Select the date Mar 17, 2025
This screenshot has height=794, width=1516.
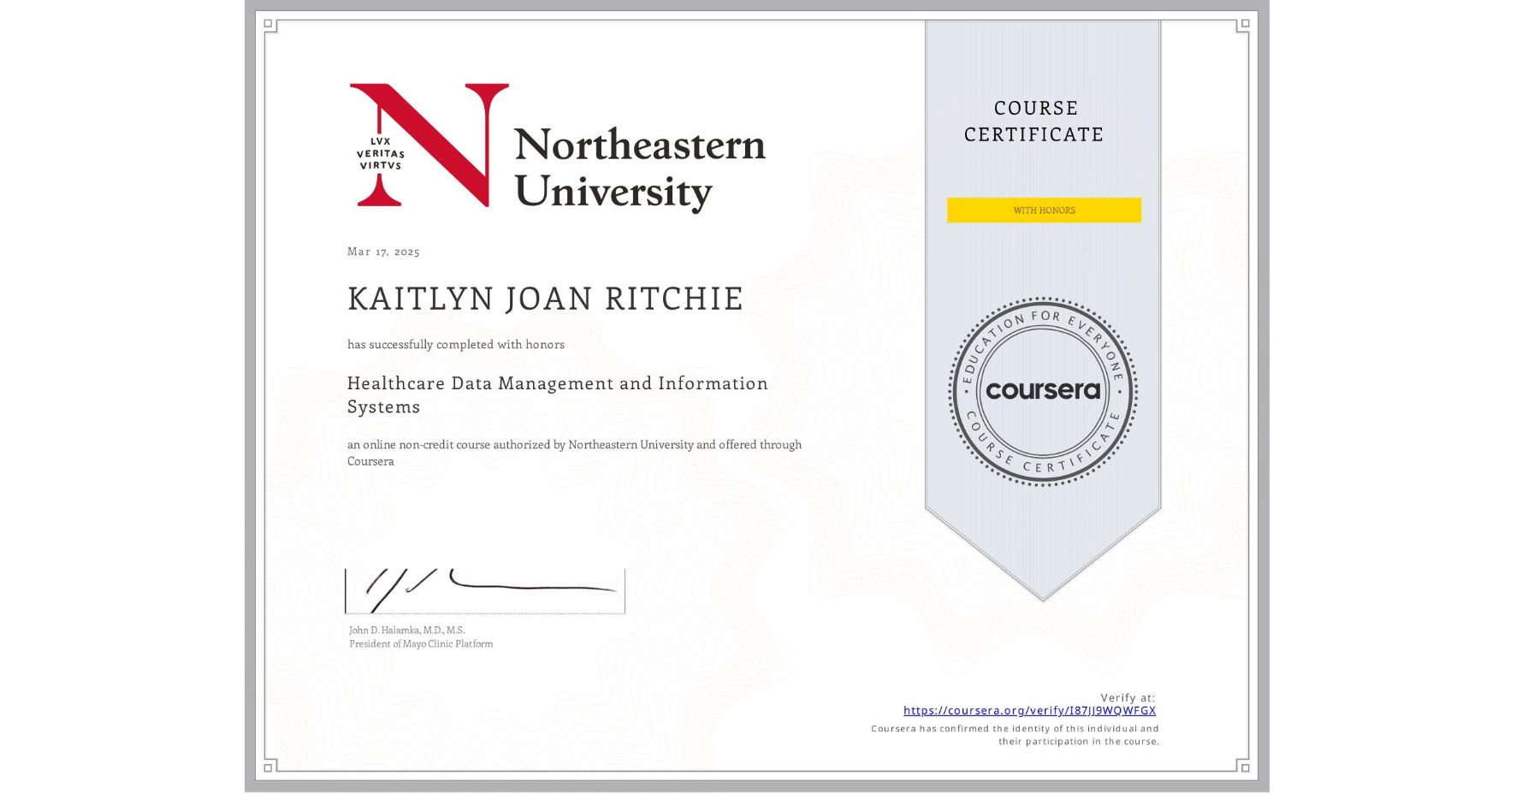[382, 252]
